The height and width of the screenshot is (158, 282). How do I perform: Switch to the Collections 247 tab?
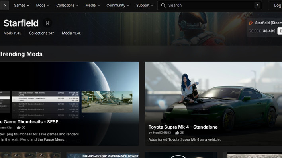pos(41,33)
